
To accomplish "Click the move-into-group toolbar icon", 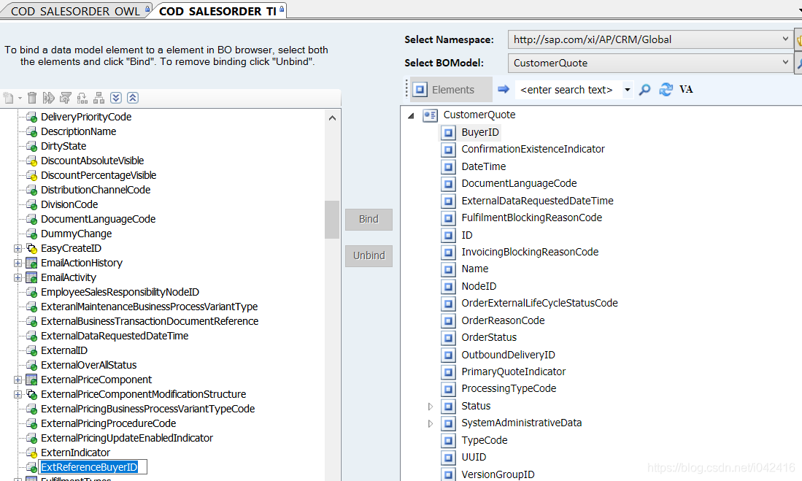I will click(82, 98).
